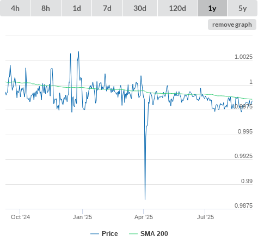The image size is (258, 248).
Task: Choose the 1d time range tab
Action: [77, 8]
